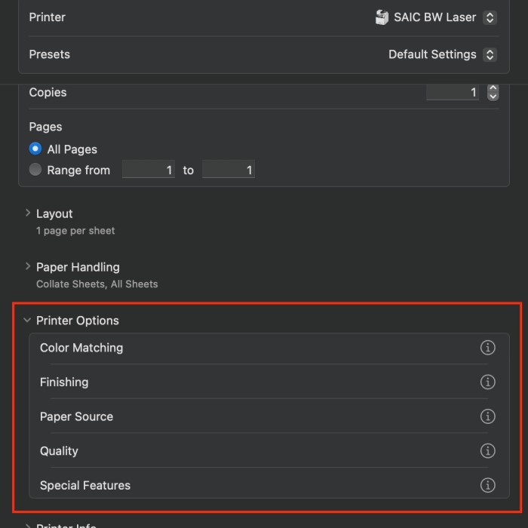
Task: Click the Pages label
Action: click(45, 127)
